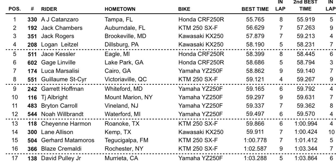Click hometown Tegucigalpa, FM

coord(125,140)
